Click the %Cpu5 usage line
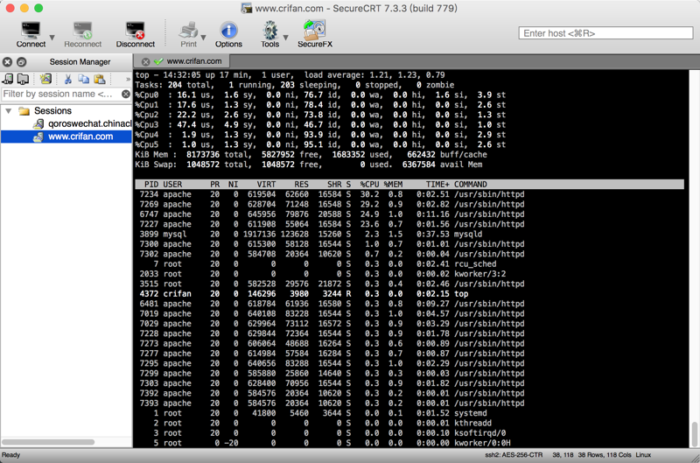Viewport: 700px width, 463px height. pos(320,144)
